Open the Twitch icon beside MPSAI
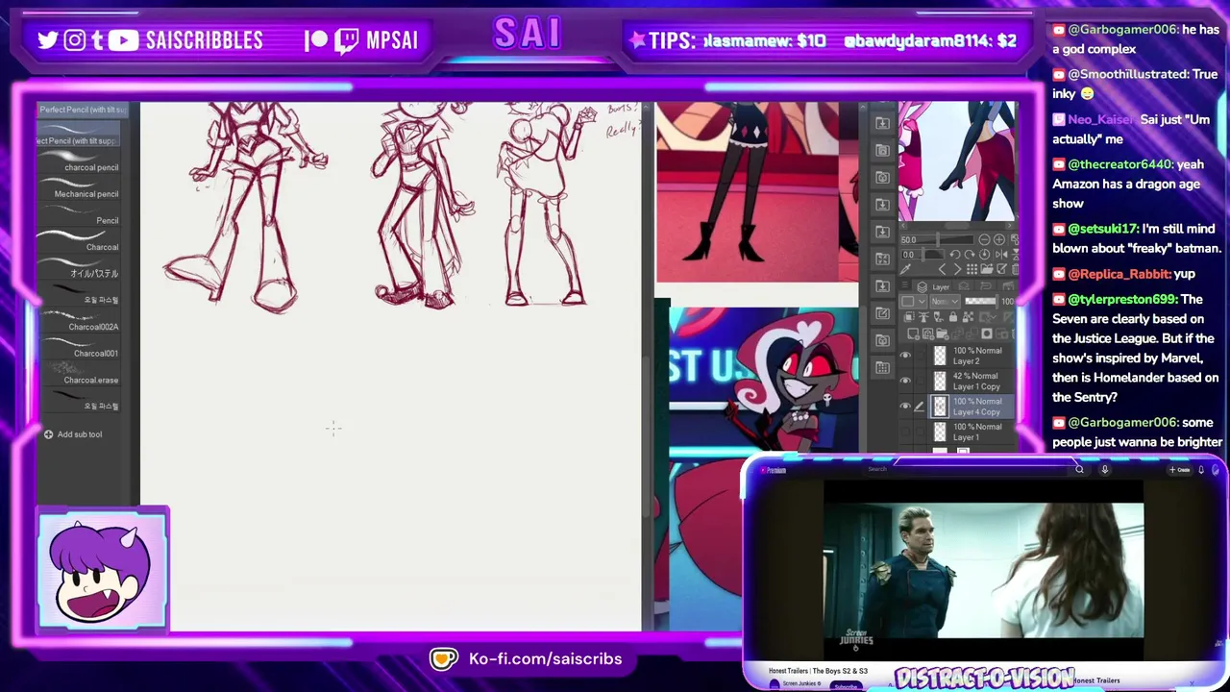Image resolution: width=1230 pixels, height=692 pixels. point(347,40)
